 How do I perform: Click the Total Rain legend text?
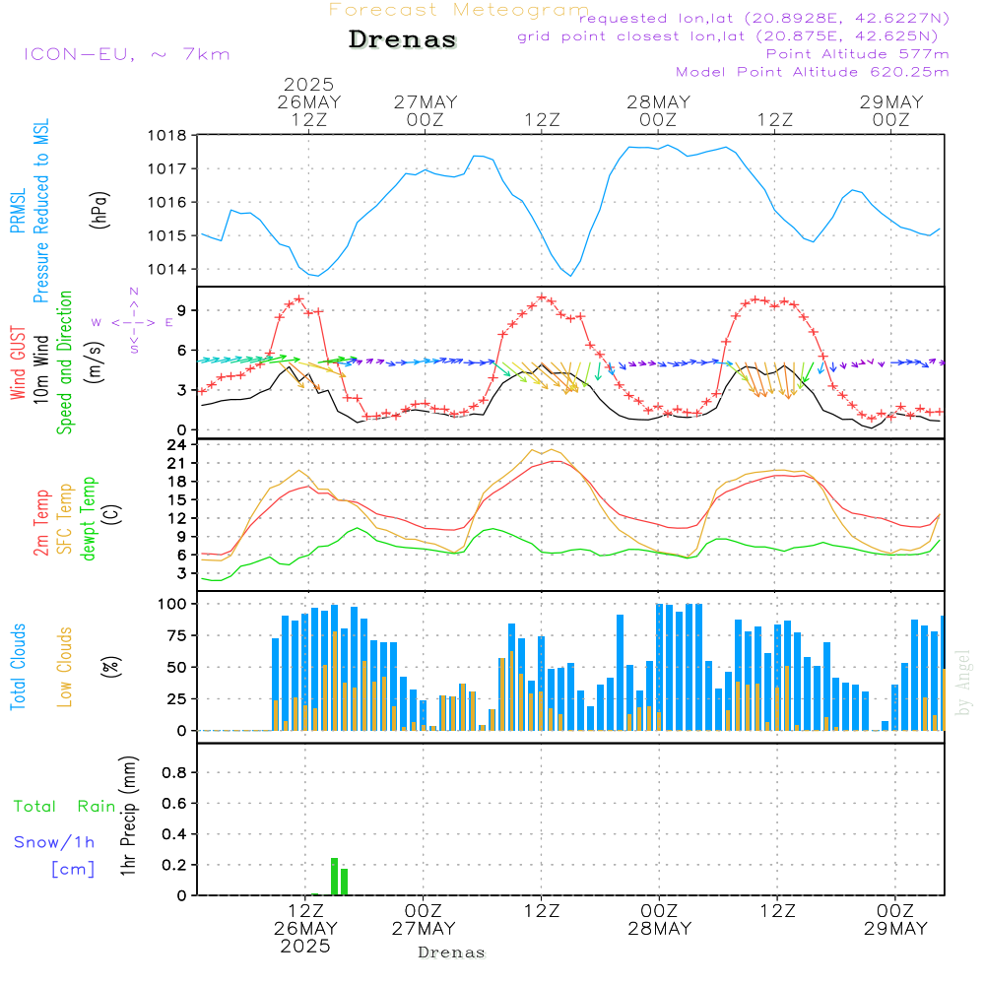[65, 806]
